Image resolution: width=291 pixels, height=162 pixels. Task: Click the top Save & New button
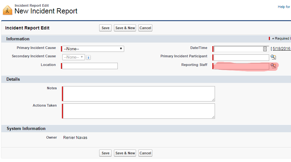coord(125,28)
